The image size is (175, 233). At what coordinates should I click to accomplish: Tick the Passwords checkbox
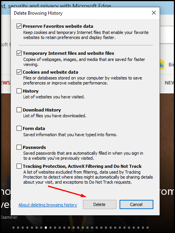click(x=19, y=147)
